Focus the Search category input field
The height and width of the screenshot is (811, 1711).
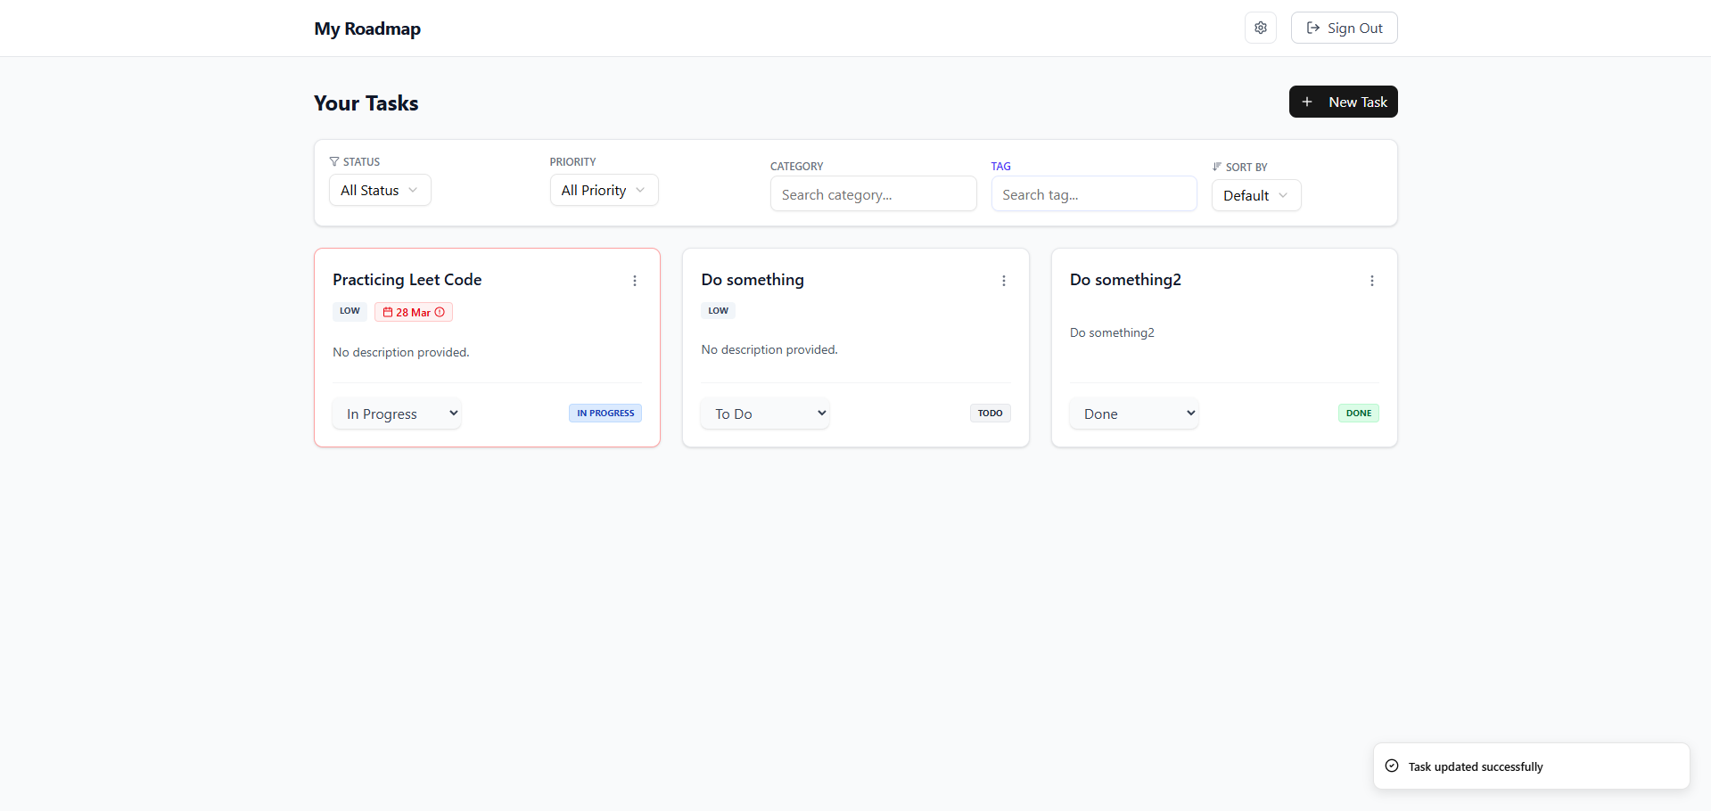point(873,194)
